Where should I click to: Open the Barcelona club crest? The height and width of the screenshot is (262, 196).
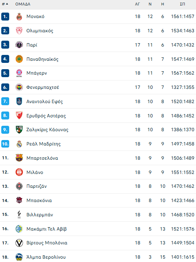click(x=19, y=158)
